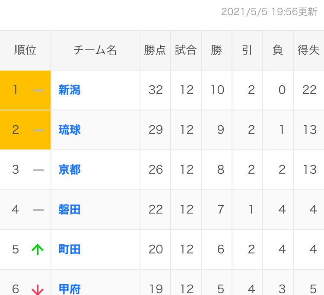
Task: Click the dash indicator beside rank 3
Action: pos(38,170)
